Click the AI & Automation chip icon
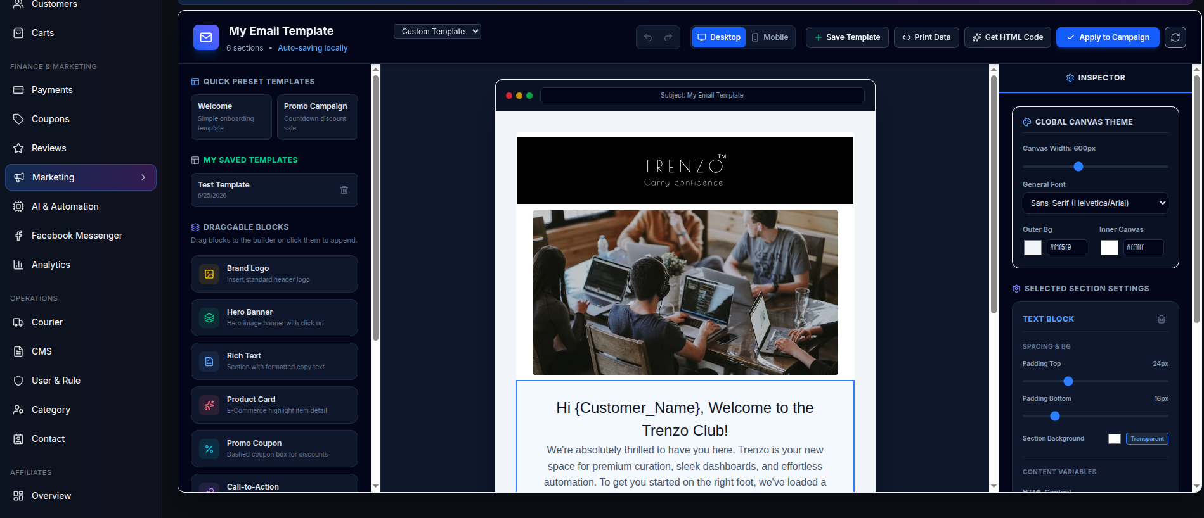 click(x=18, y=206)
